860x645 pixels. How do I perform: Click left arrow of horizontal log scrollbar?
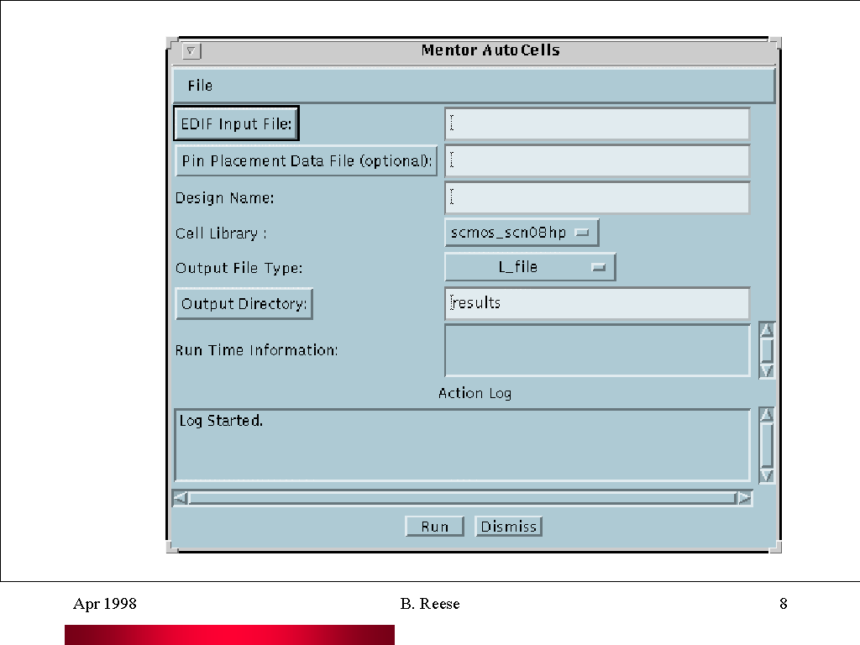click(180, 498)
